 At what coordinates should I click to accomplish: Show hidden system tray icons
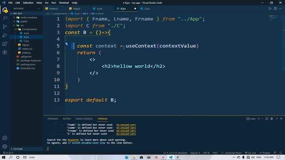pyautogui.click(x=234, y=157)
